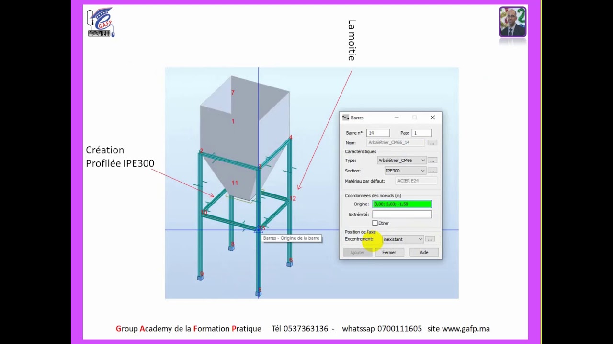Select node 10 on left column

[204, 212]
